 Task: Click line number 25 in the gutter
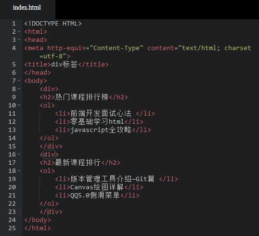coord(12,228)
